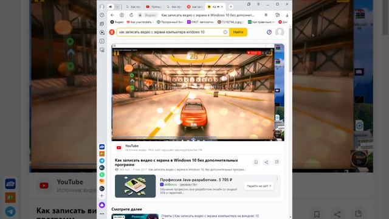The image size is (389, 219).
Task: Click the boxed number 1 sidebar icon
Action: point(102,41)
